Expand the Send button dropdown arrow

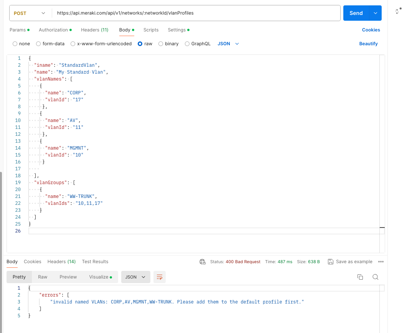[x=375, y=13]
